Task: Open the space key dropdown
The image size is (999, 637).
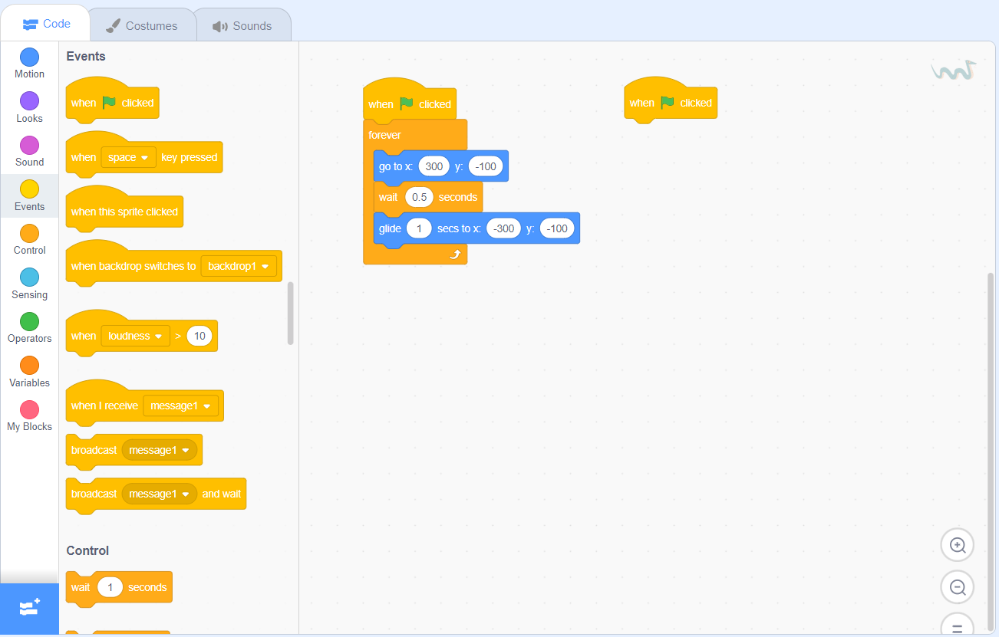Action: coord(128,157)
